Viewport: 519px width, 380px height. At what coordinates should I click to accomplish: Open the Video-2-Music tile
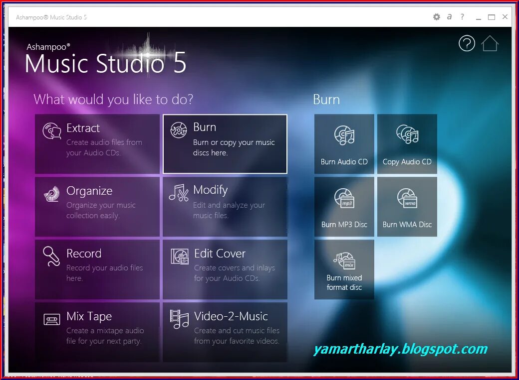[x=225, y=332]
